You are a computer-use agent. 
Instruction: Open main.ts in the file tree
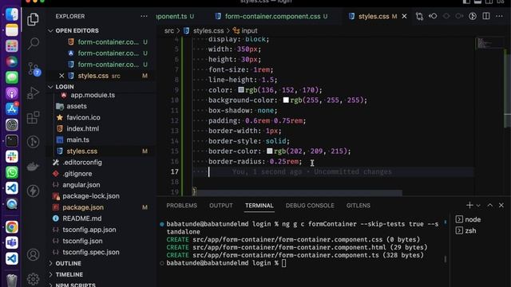tap(78, 140)
